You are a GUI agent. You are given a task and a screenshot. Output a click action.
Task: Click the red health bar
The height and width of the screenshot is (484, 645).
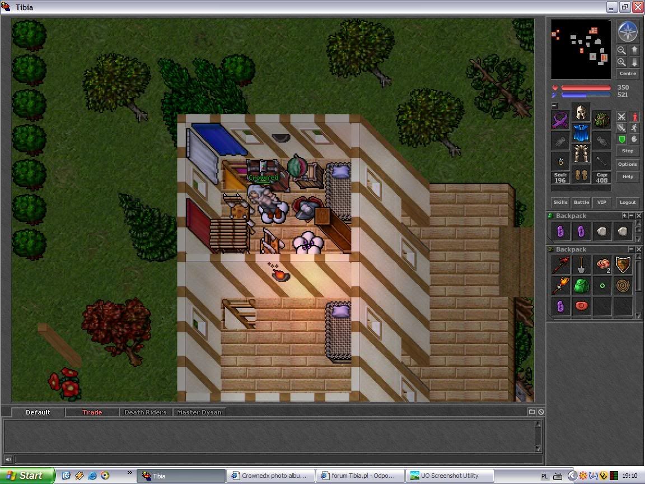586,87
